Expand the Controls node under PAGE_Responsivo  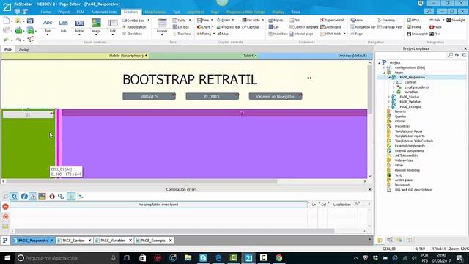pyautogui.click(x=394, y=82)
